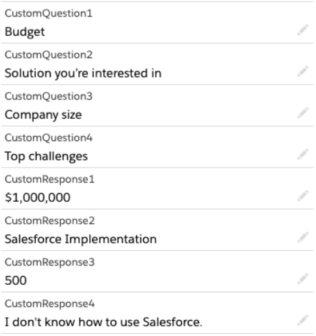316x336 pixels.
Task: Edit the CustomQuestion2 field via pencil icon
Action: click(x=303, y=72)
